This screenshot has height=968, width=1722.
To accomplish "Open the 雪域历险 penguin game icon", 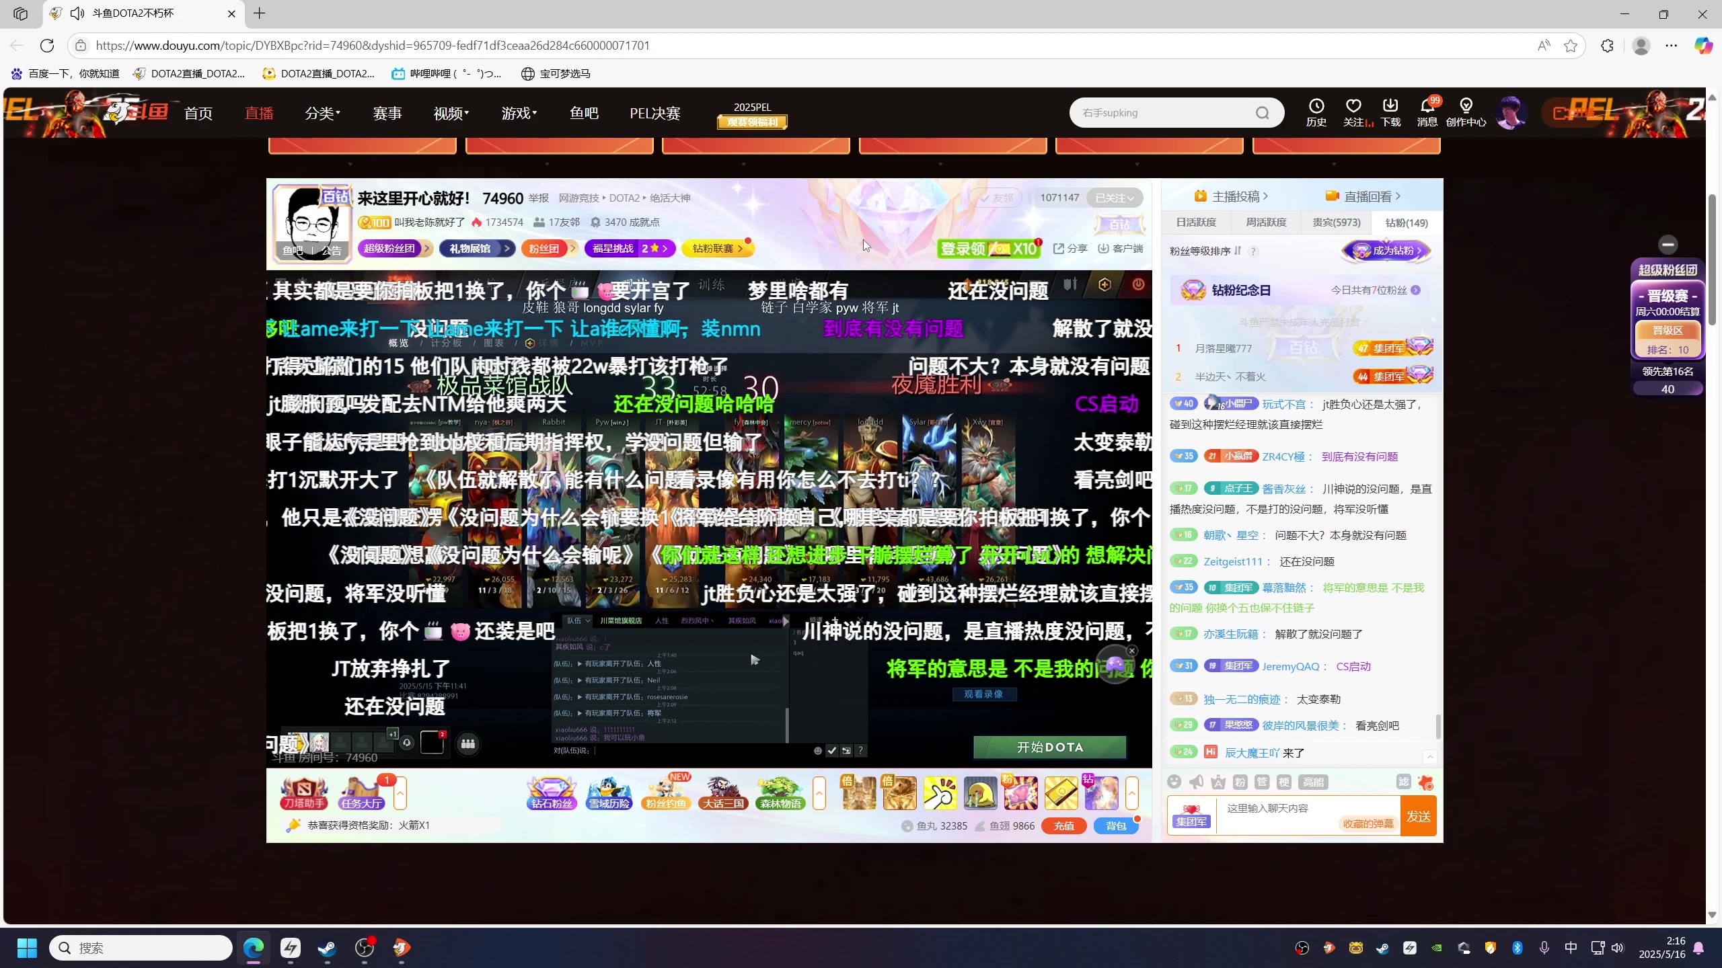I will (609, 793).
